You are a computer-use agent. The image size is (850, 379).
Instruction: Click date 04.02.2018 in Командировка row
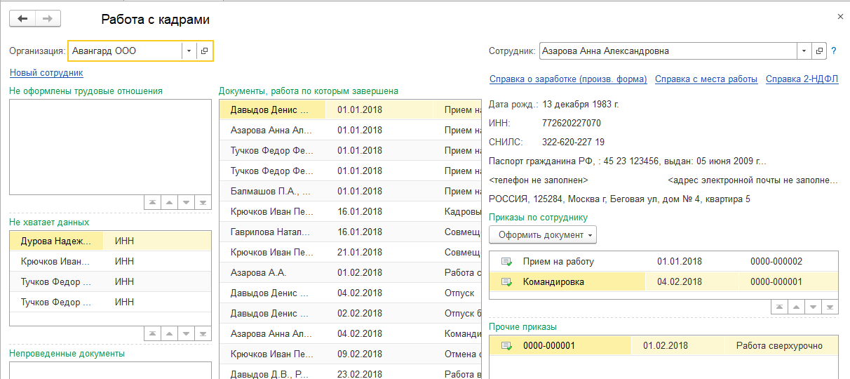680,282
